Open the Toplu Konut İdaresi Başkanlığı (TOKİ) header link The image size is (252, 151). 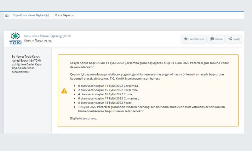coord(47,36)
